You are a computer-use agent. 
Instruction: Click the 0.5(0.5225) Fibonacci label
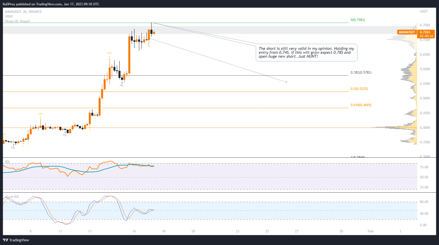click(359, 89)
